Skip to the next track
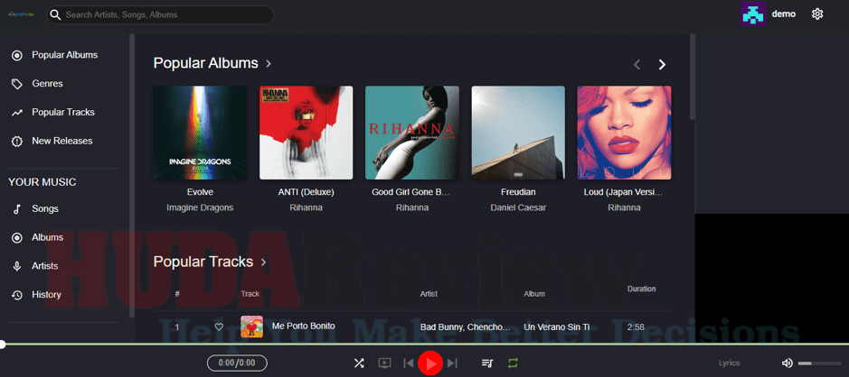The image size is (849, 377). pos(452,363)
